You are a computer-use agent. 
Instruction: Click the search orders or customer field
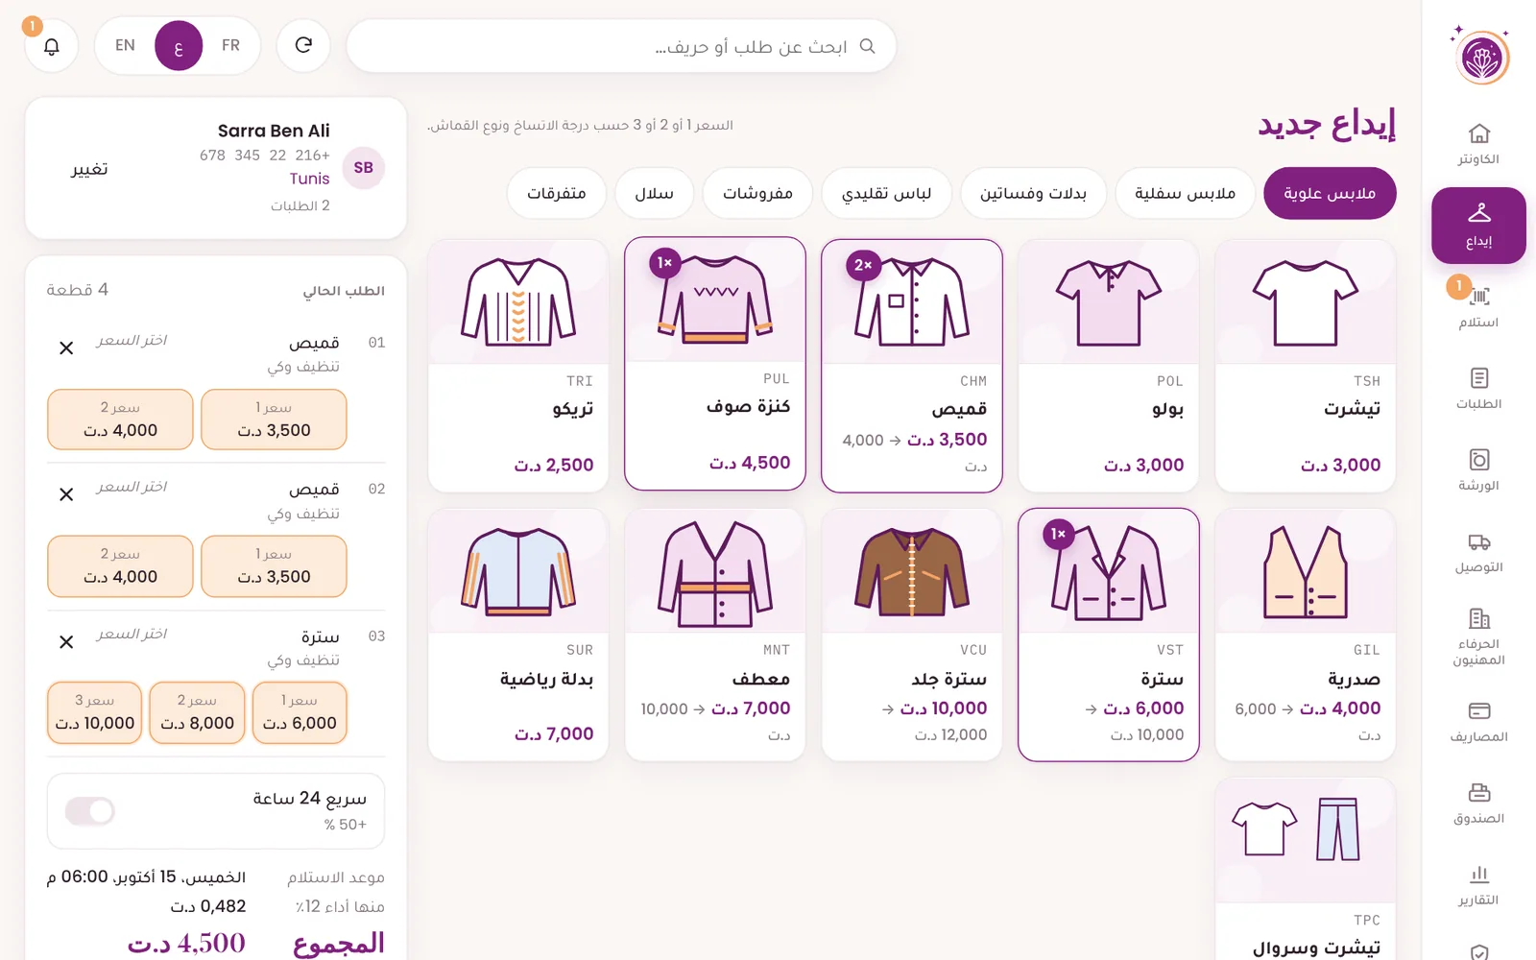(x=621, y=46)
